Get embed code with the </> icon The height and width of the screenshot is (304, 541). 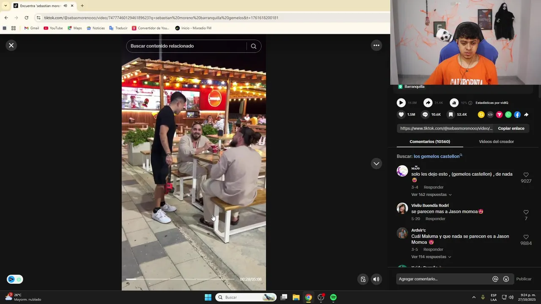(x=490, y=114)
